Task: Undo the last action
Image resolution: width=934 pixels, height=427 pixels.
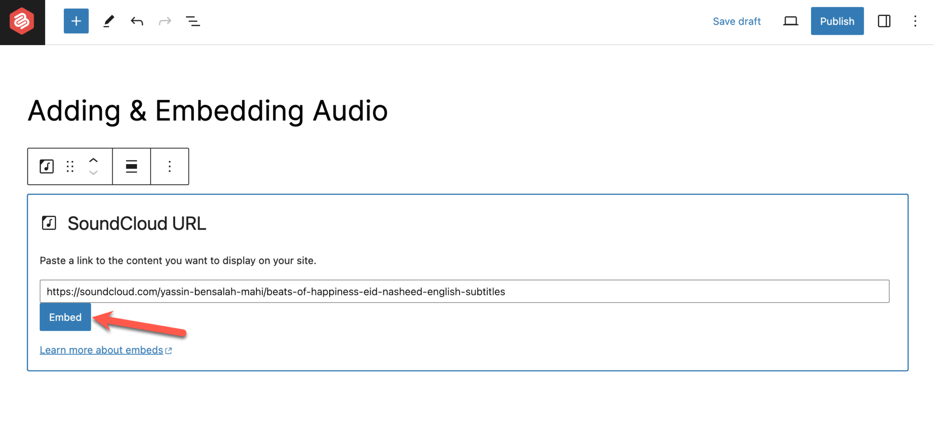Action: tap(136, 21)
